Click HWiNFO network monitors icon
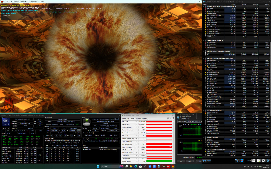 (237, 161)
